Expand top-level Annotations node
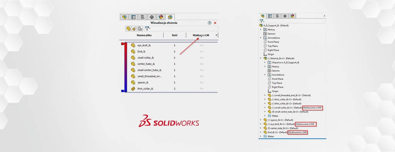Image resolution: width=395 pixels, height=152 pixels. (261, 38)
